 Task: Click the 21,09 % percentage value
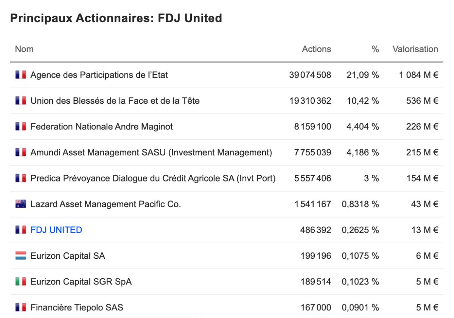362,75
